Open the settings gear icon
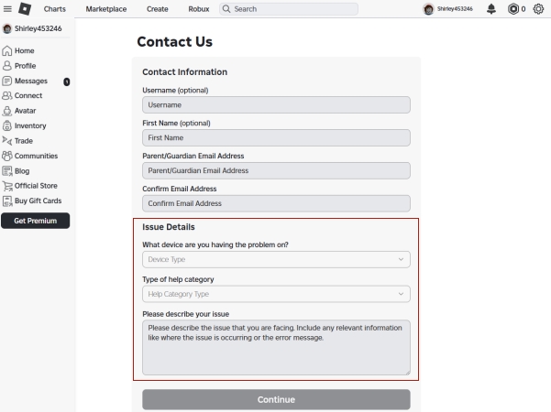Viewport: 551px width, 412px height. (539, 9)
